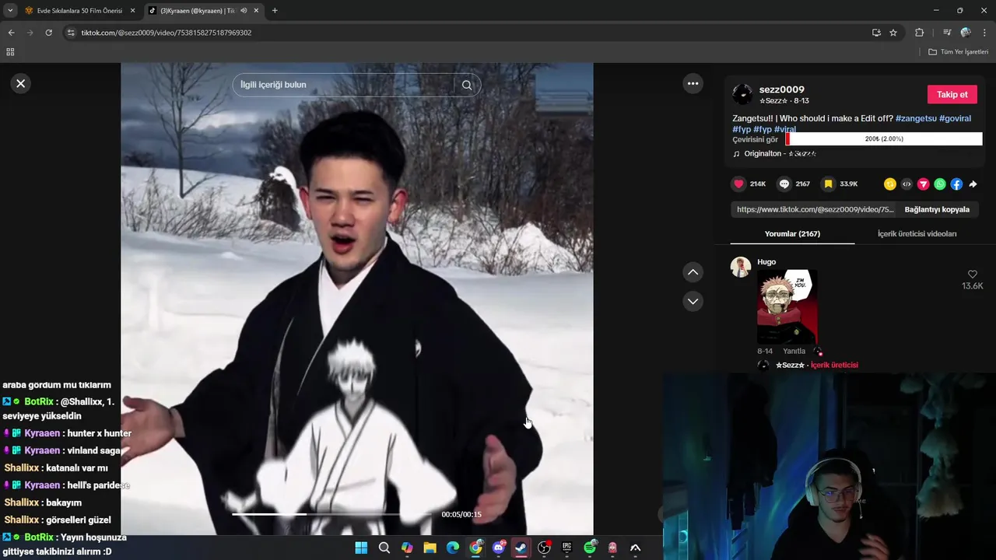996x560 pixels.
Task: Click the address bar URL
Action: click(x=166, y=33)
